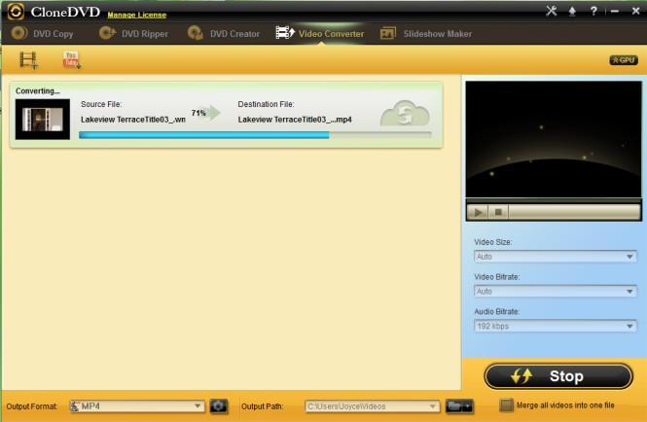This screenshot has height=422, width=647.
Task: Click destination file name Lakeview TerraceTitle03_...mp4
Action: [x=295, y=120]
